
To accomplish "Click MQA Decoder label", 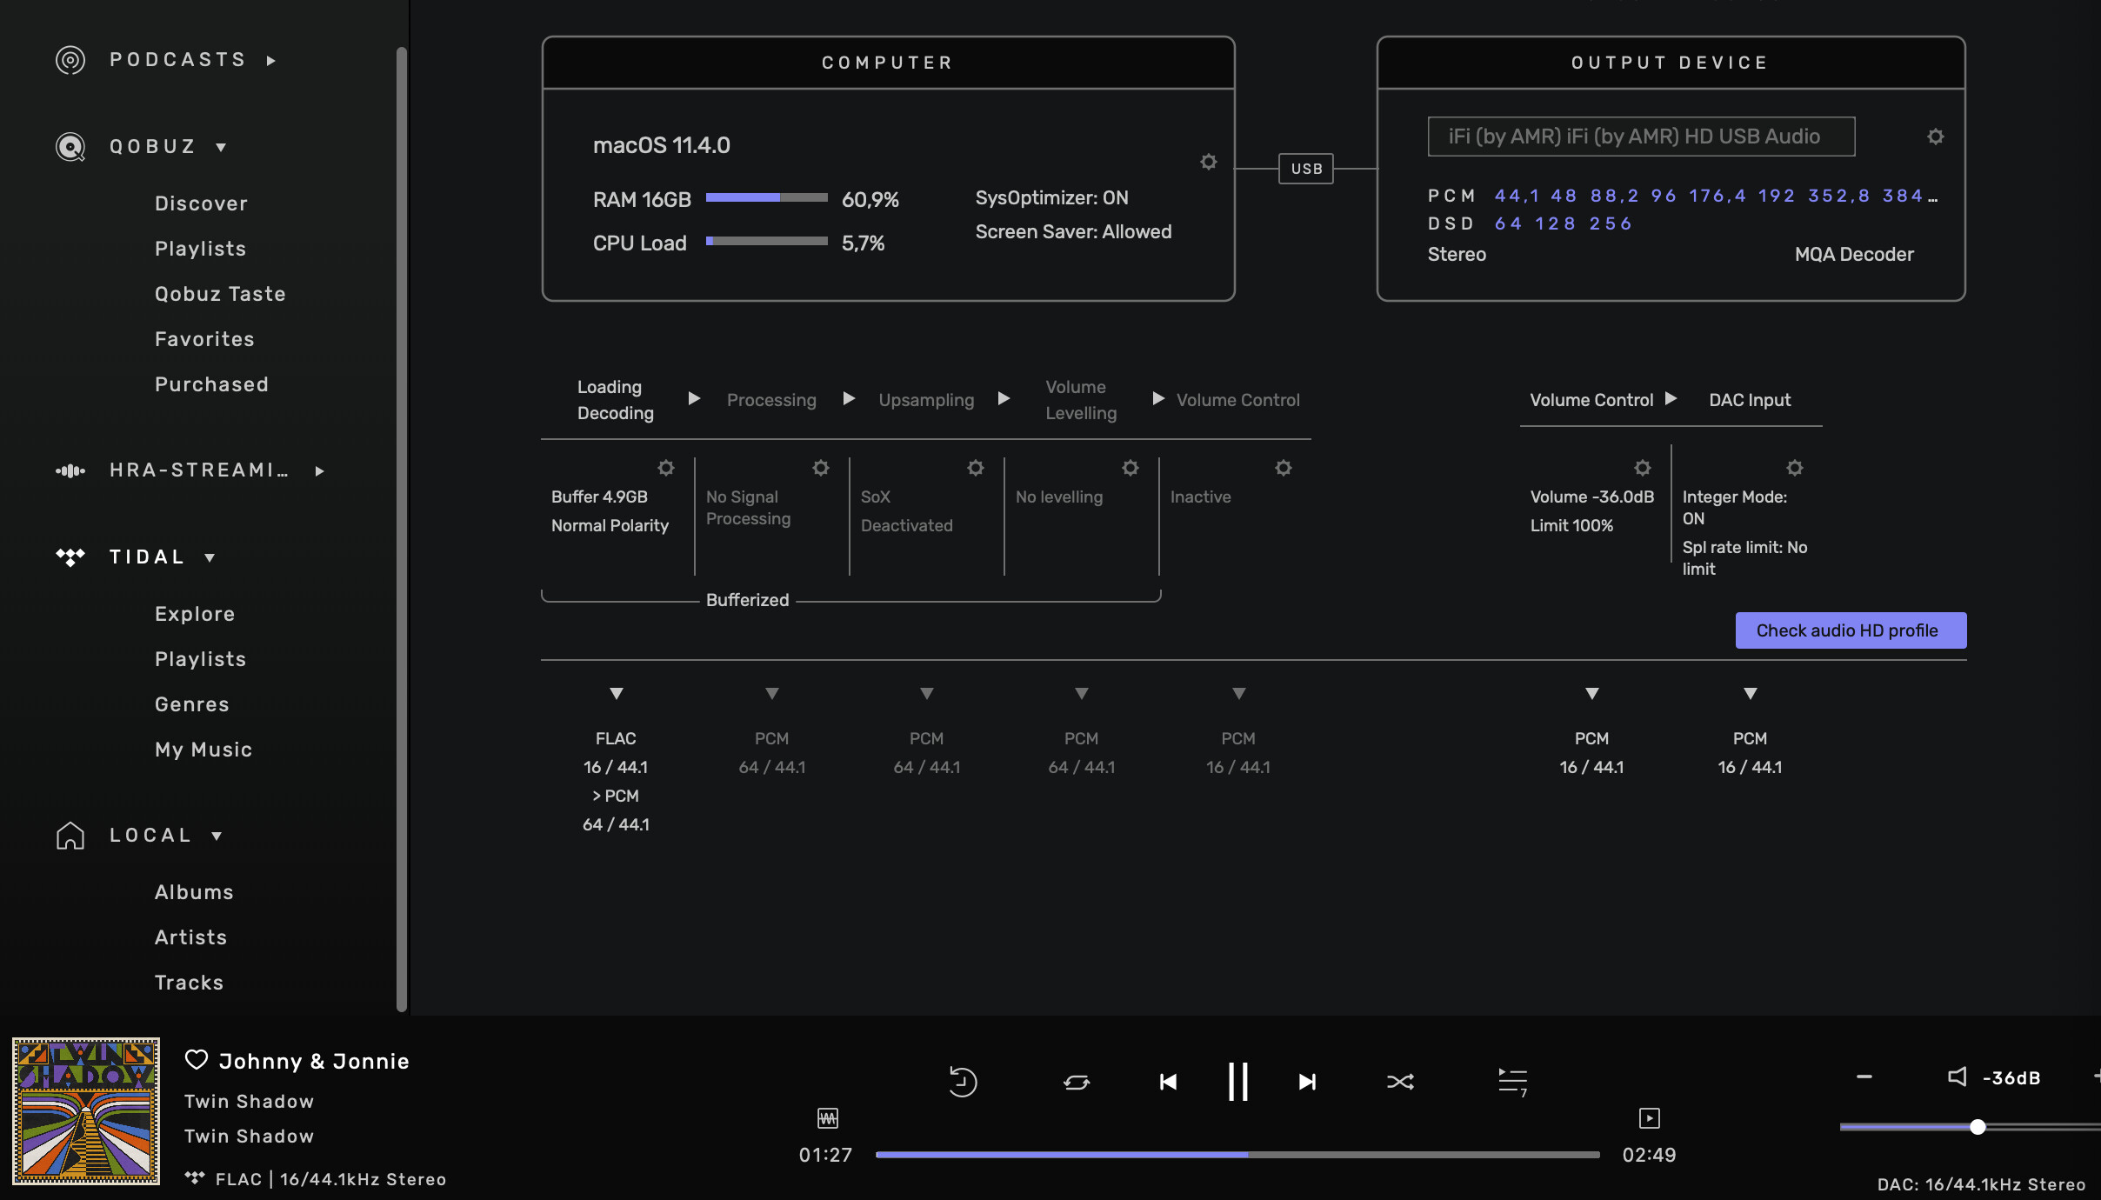I will (1854, 255).
